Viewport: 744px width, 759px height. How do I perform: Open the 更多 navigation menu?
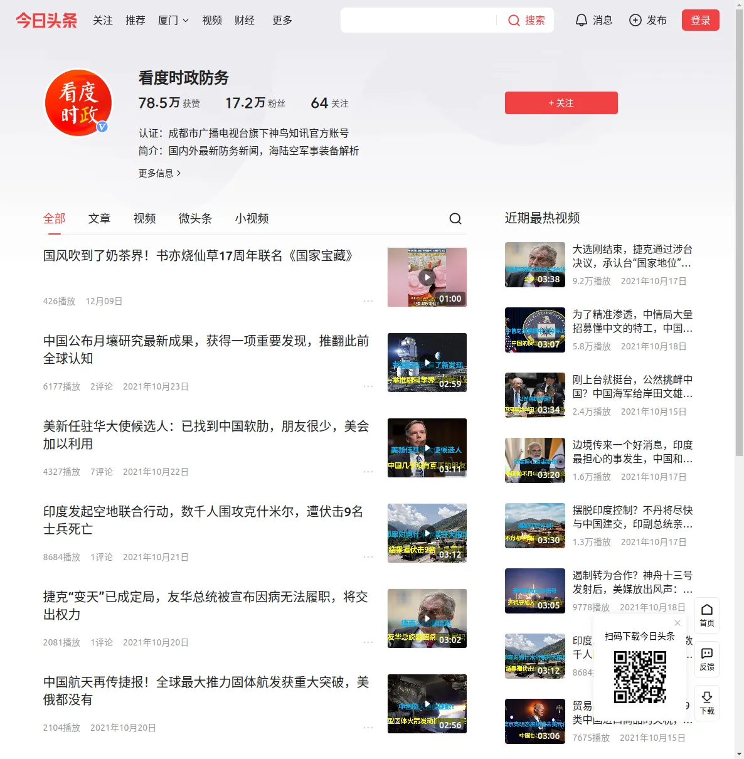pyautogui.click(x=282, y=20)
